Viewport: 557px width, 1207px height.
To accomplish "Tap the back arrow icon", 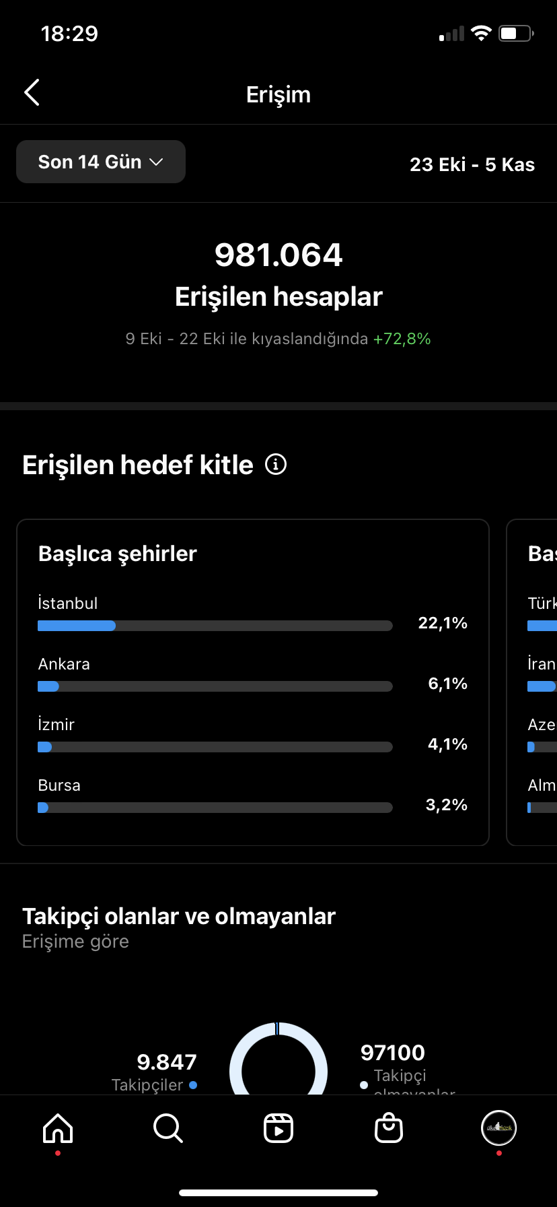I will click(x=32, y=93).
